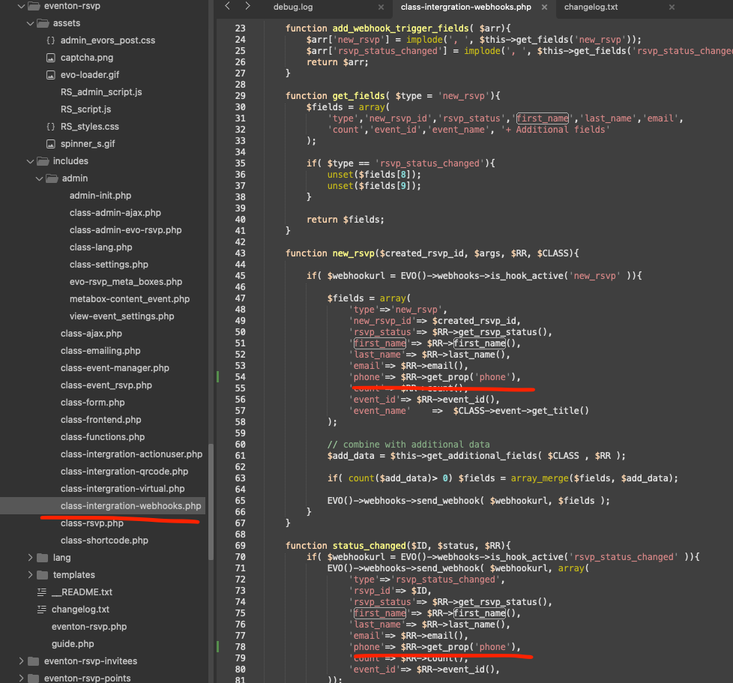
Task: Click the CSS icon beside RS_styles.css
Action: pyautogui.click(x=50, y=127)
